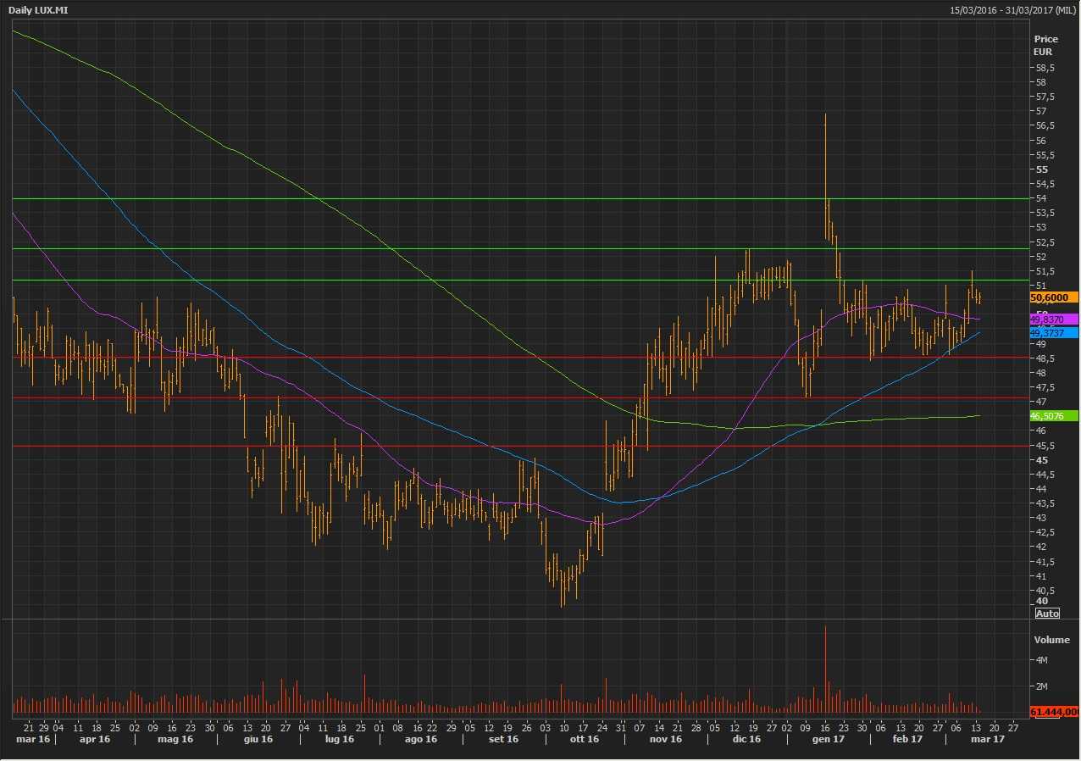Click the Volume axis label

[x=1051, y=640]
